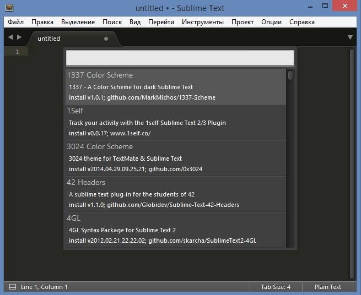Select the 1Self package entry
361x295 pixels.
coord(176,122)
